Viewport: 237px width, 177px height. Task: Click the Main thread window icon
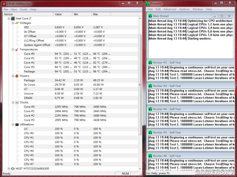150,16
